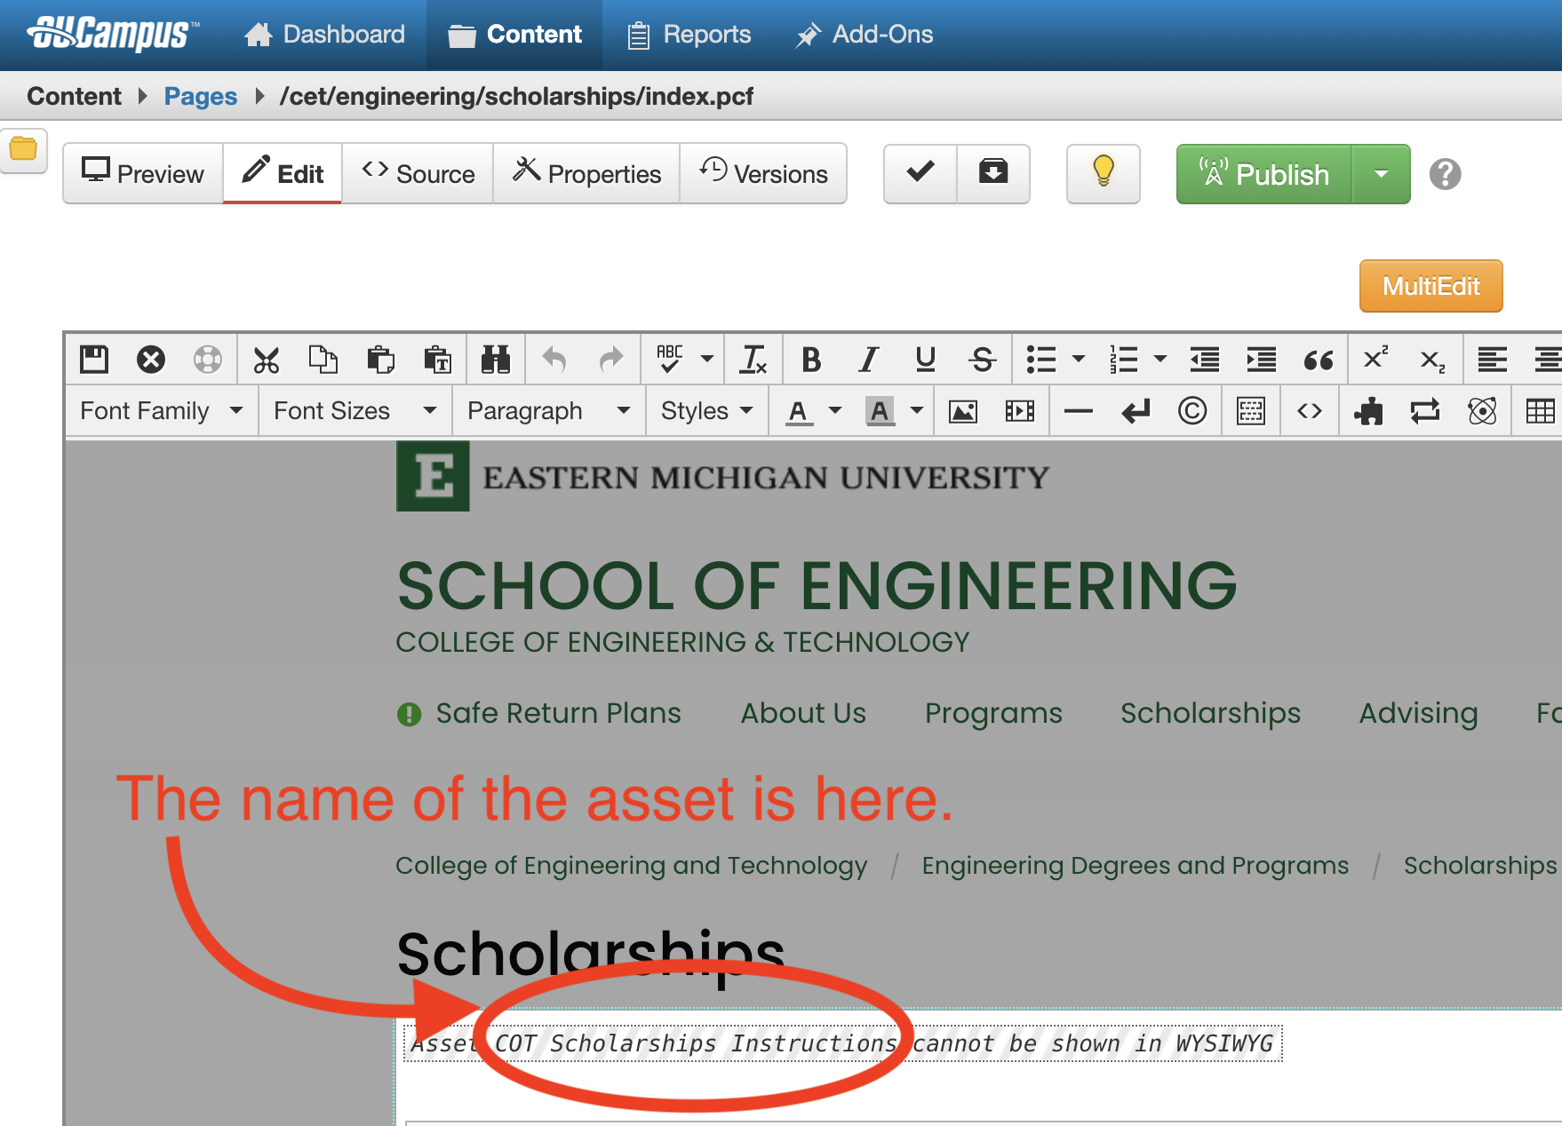Open the text color picker arrow
The image size is (1562, 1126).
pyautogui.click(x=835, y=411)
